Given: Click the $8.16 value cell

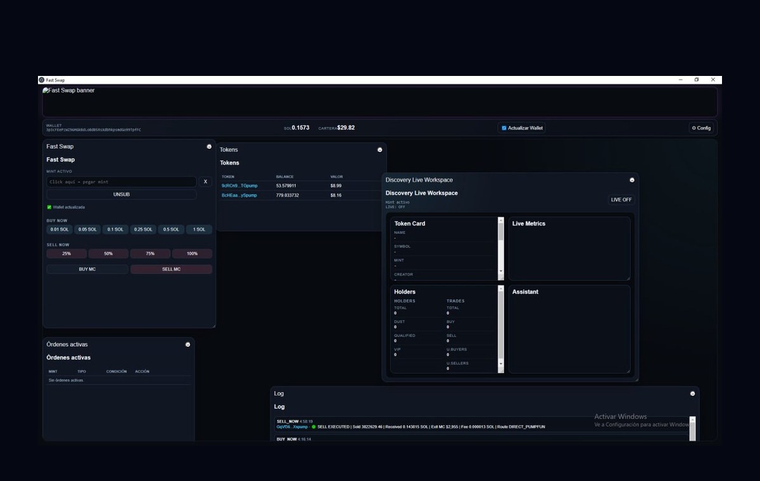Looking at the screenshot, I should [336, 195].
